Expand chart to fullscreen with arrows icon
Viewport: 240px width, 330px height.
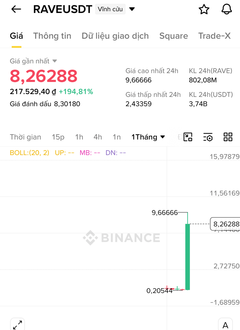pyautogui.click(x=17, y=325)
